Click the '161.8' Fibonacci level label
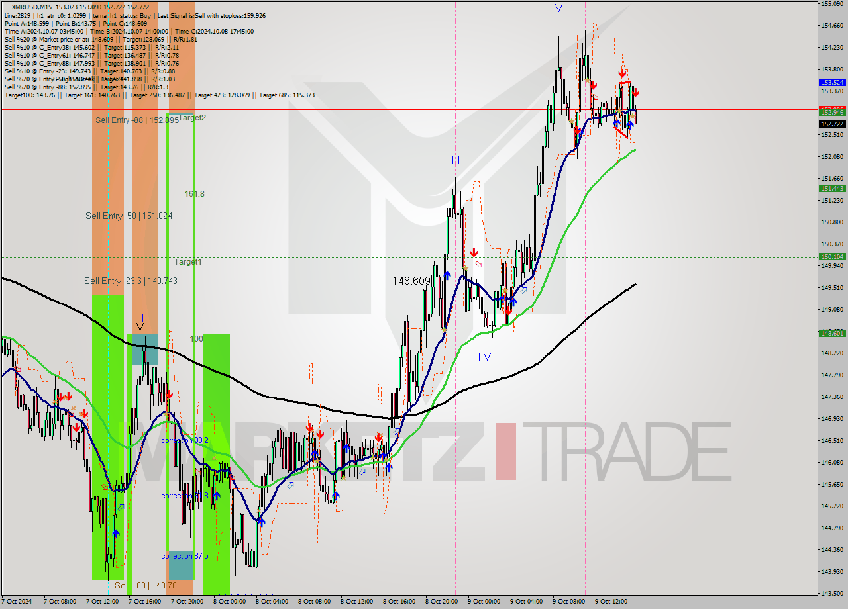This screenshot has width=848, height=609. pyautogui.click(x=194, y=194)
